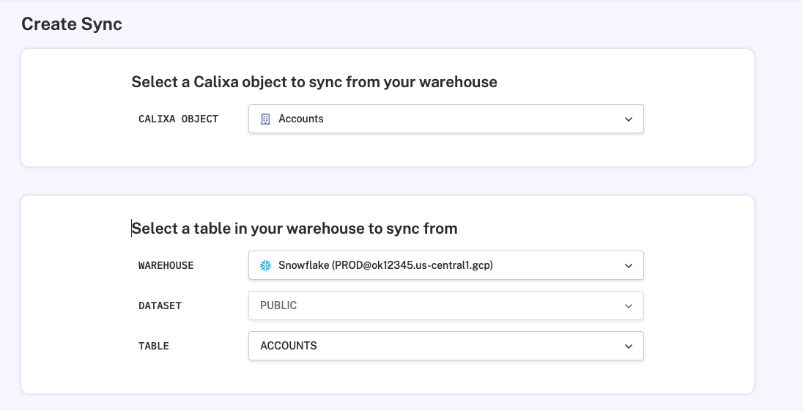Click the "Select a table in your warehouse" heading
The height and width of the screenshot is (411, 803).
tap(295, 229)
